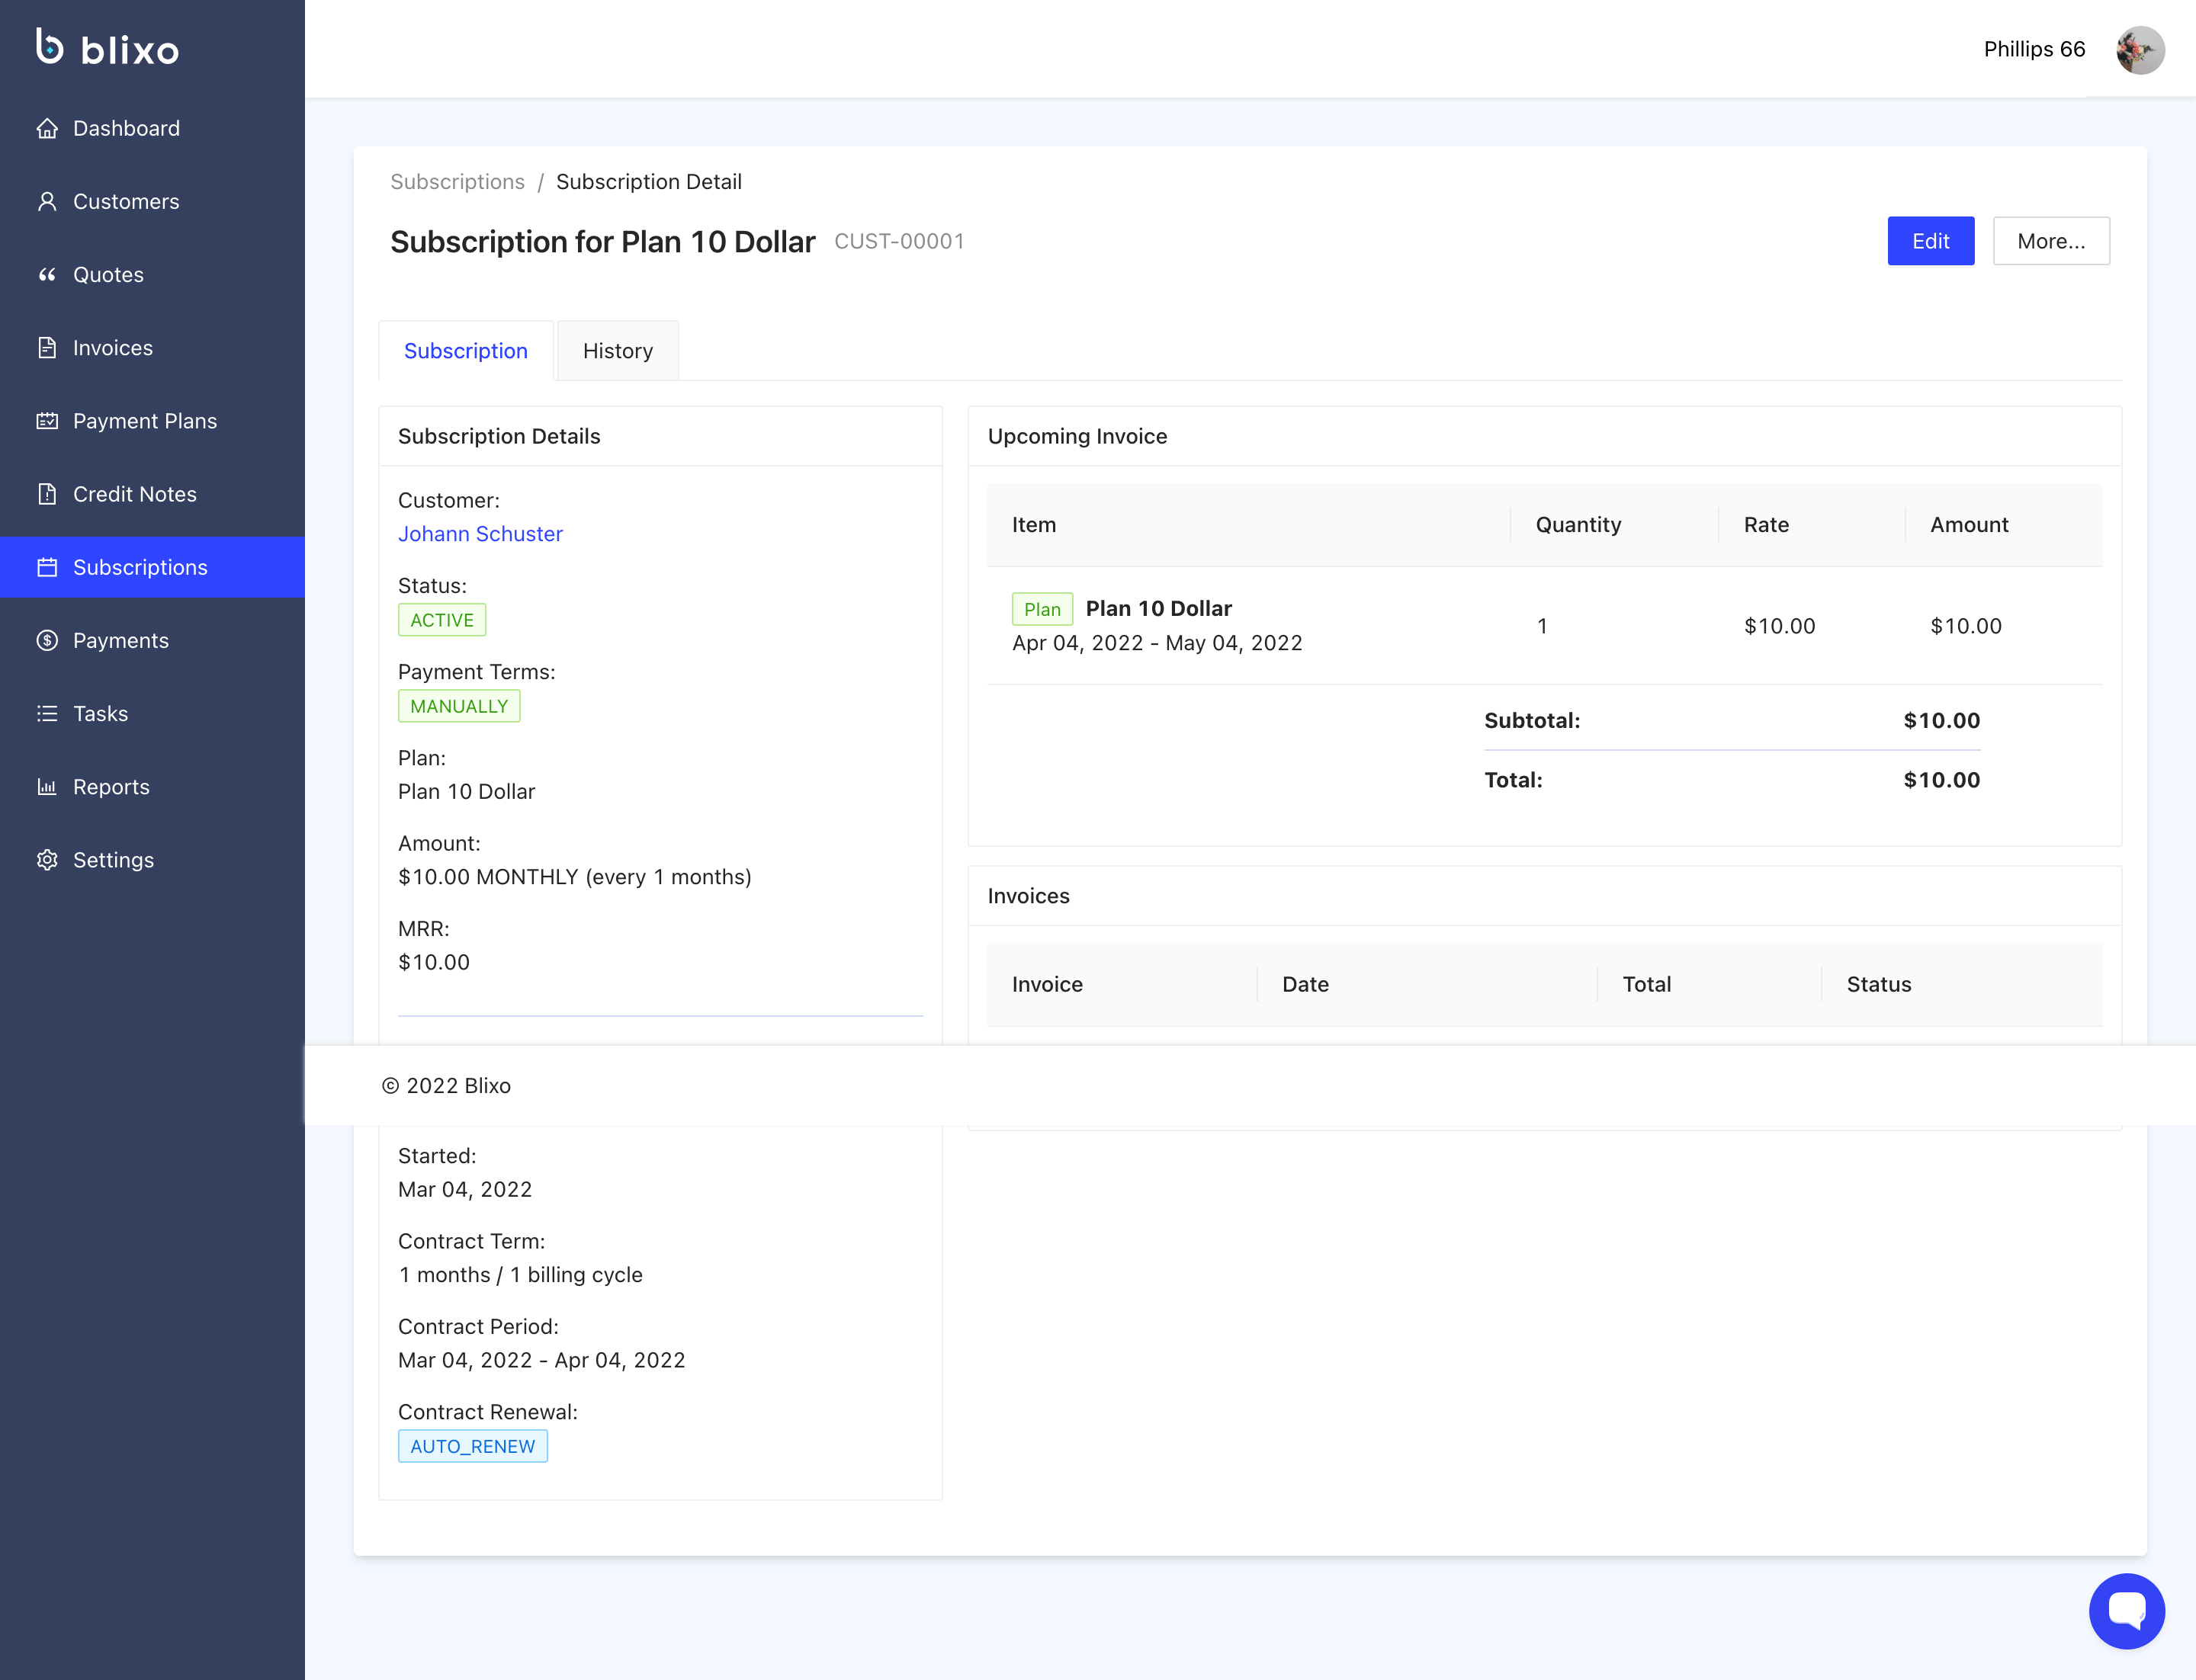This screenshot has width=2196, height=1680.
Task: Switch to the History tab
Action: click(x=618, y=351)
